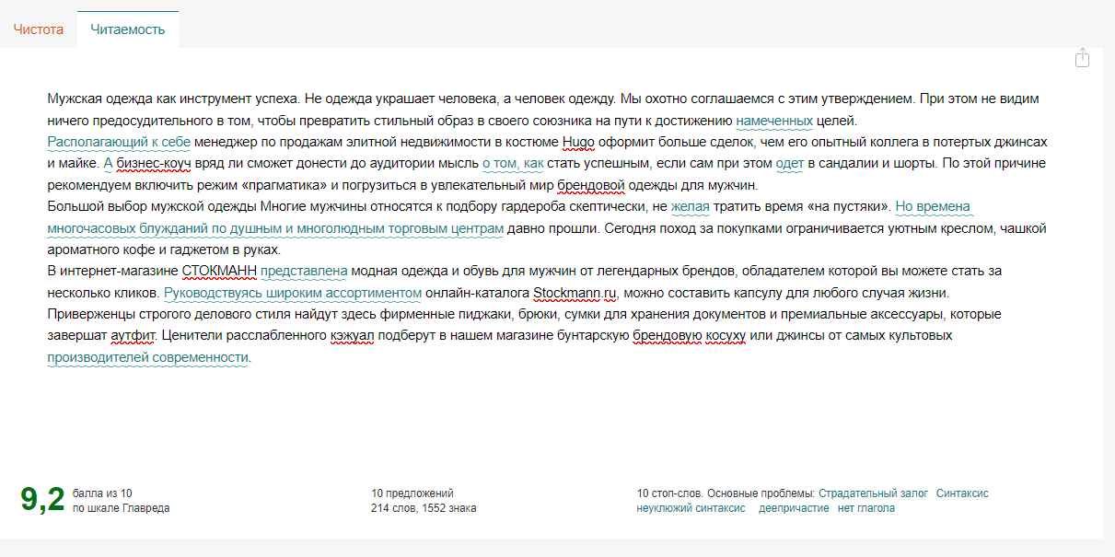Click highlighted phrase Располагающий к себе

point(119,143)
